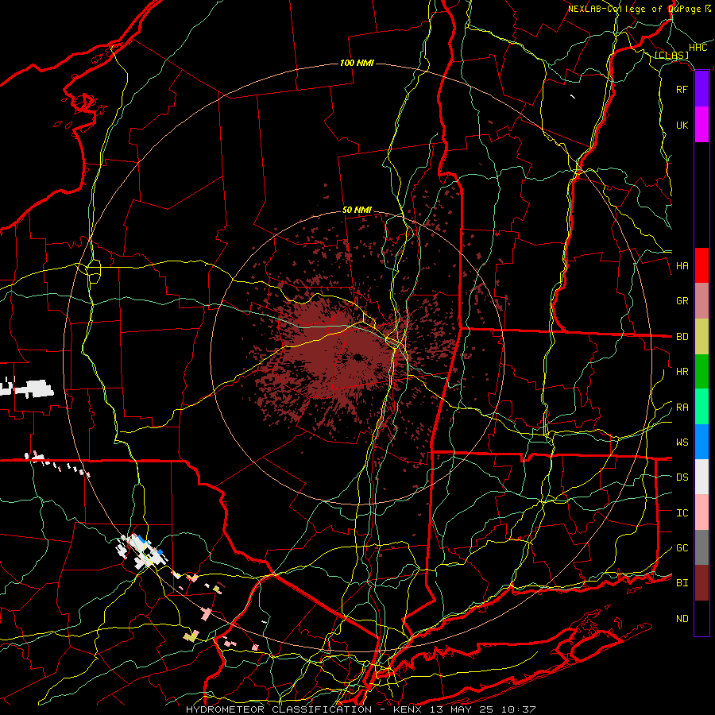Screen dimensions: 715x715
Task: Click the UK magenta color swatch in the legend
Action: pyautogui.click(x=701, y=125)
